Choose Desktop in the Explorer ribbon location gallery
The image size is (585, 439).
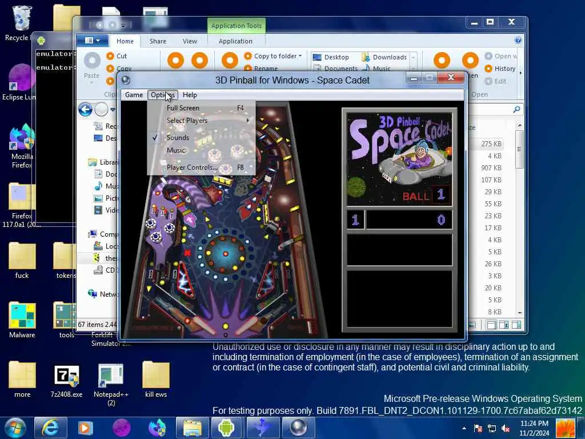tap(331, 57)
